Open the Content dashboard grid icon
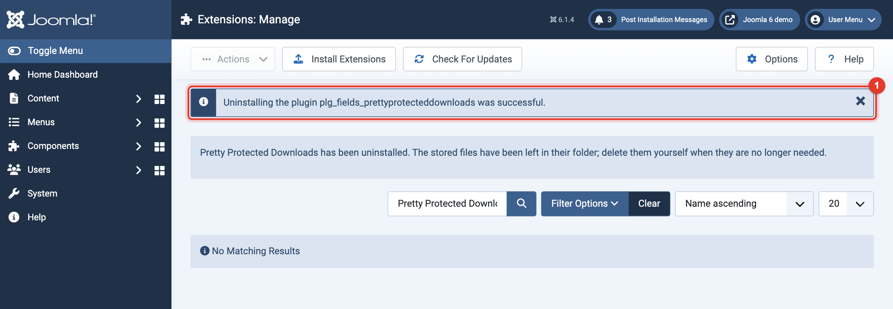The image size is (893, 309). 159,99
